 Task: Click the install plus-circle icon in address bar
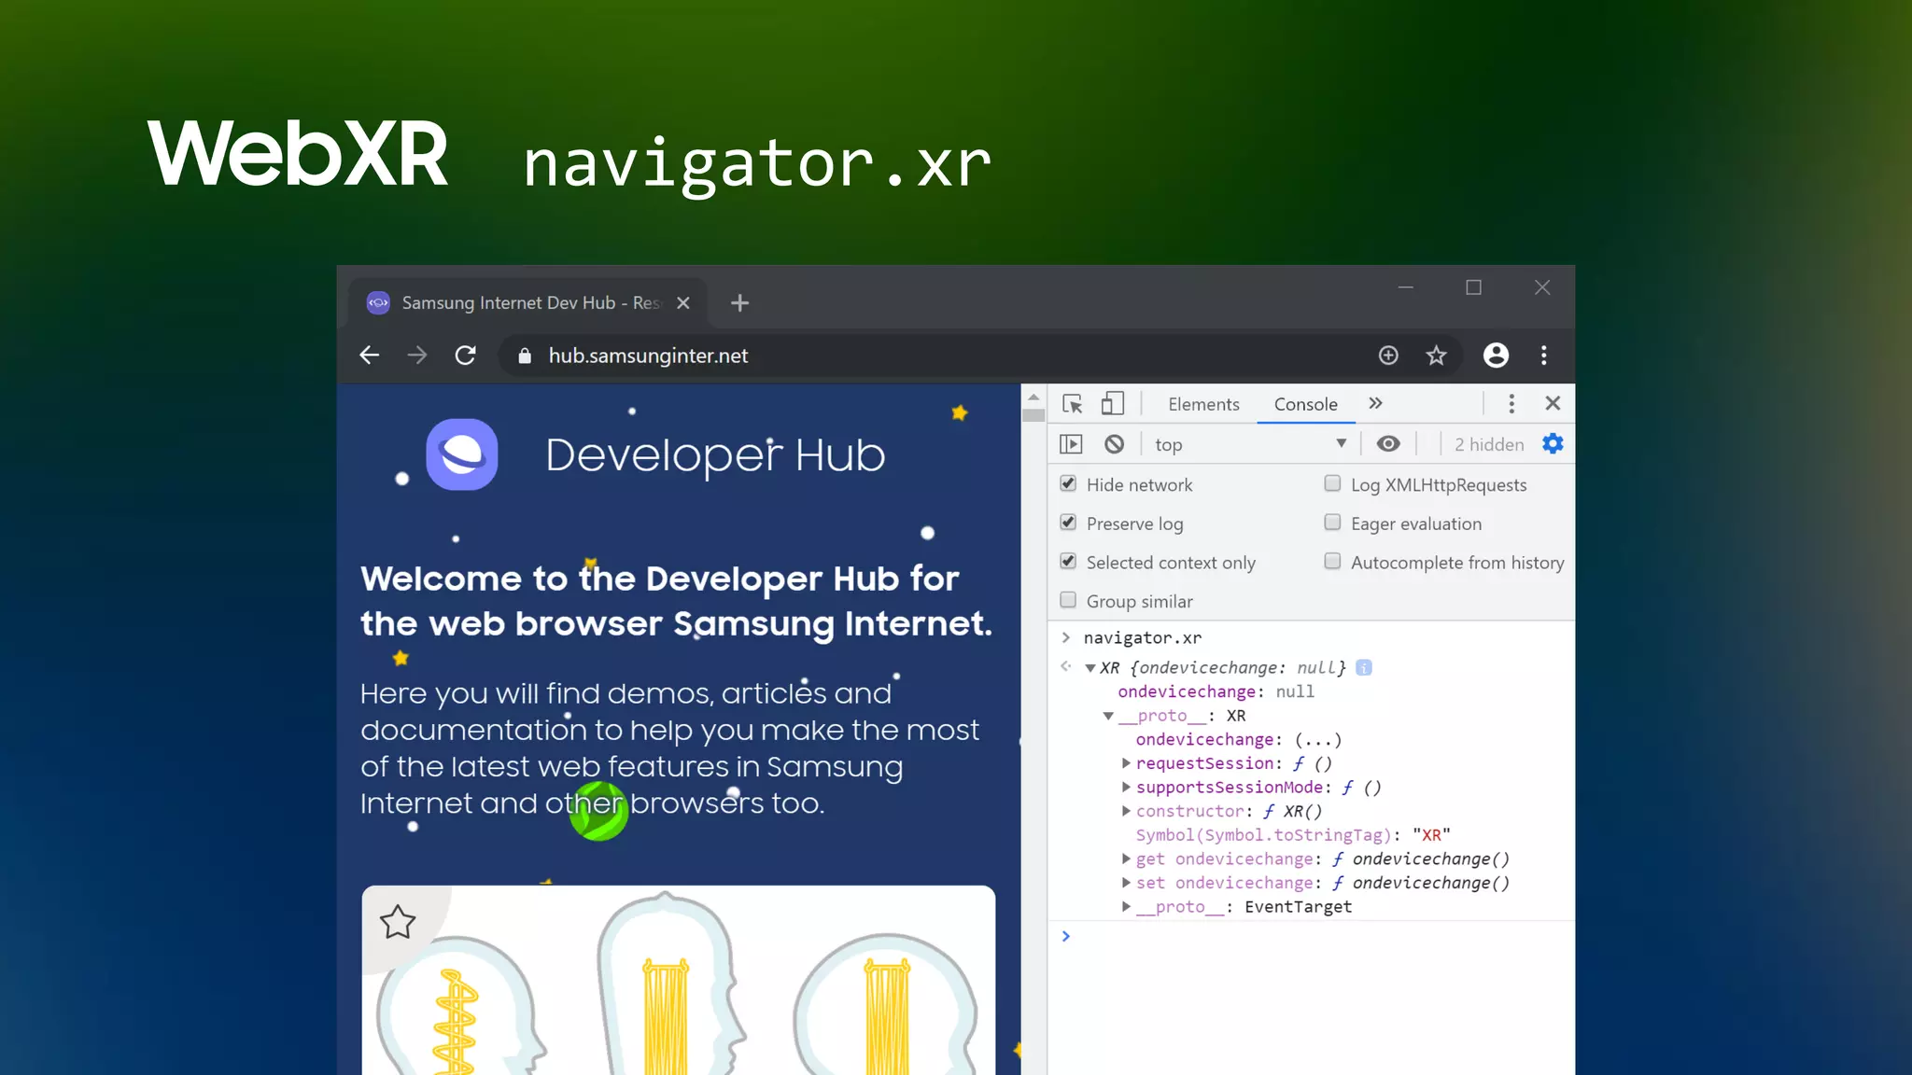[x=1388, y=356]
